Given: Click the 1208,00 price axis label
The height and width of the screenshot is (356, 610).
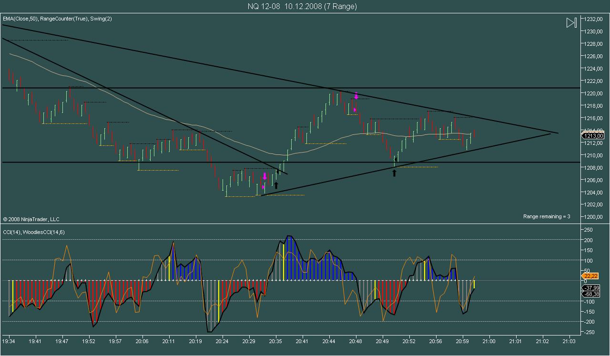Looking at the screenshot, I should tap(594, 168).
